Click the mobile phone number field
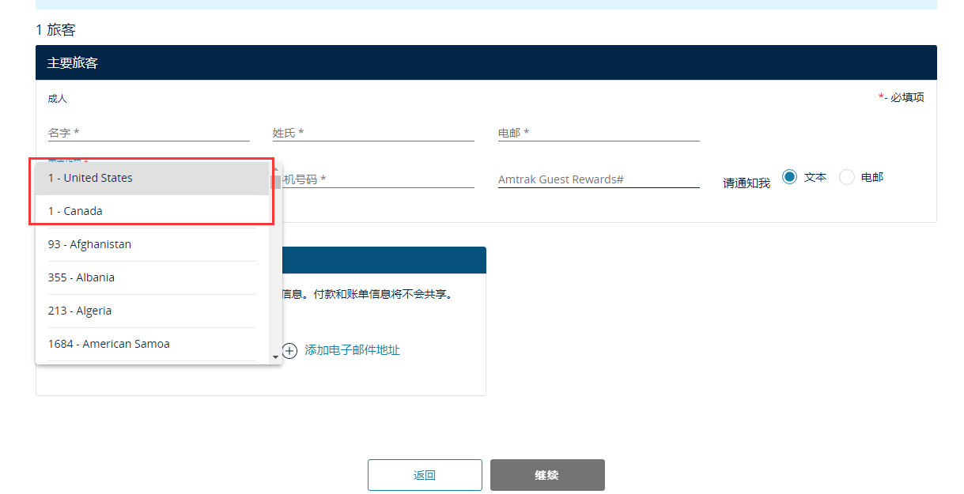Viewport: 964px width, 494px height. [378, 179]
